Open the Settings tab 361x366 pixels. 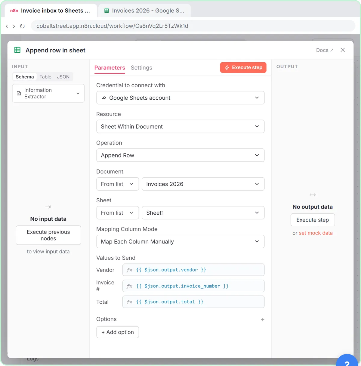point(141,68)
